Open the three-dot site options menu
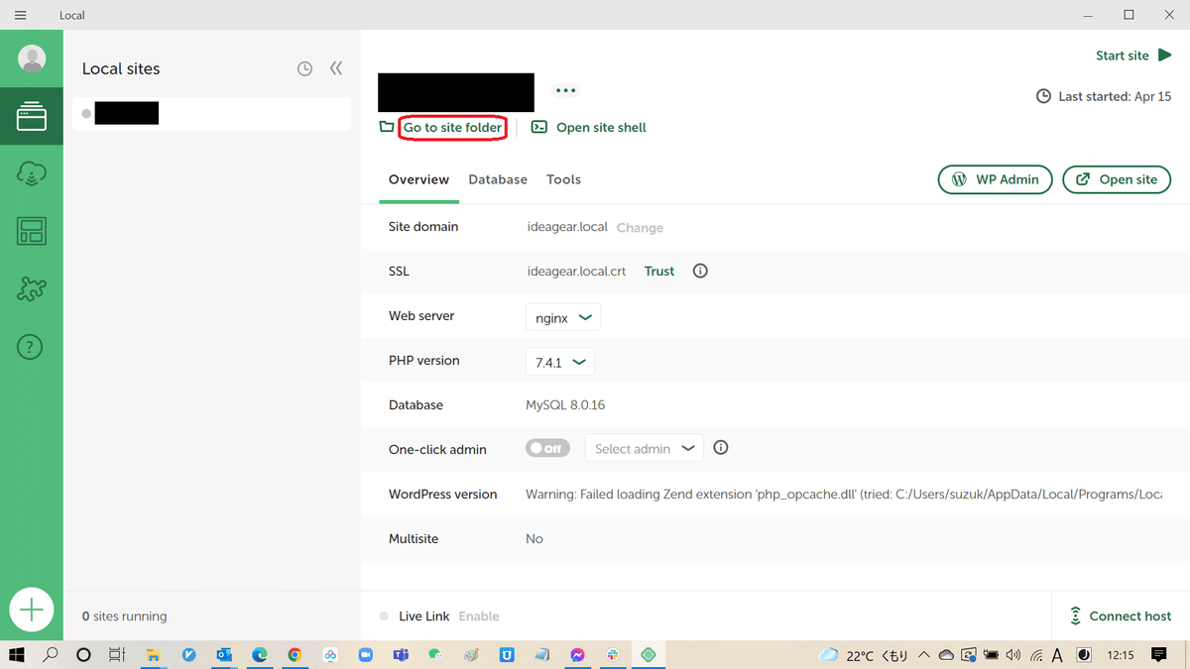The image size is (1190, 669). [x=565, y=90]
